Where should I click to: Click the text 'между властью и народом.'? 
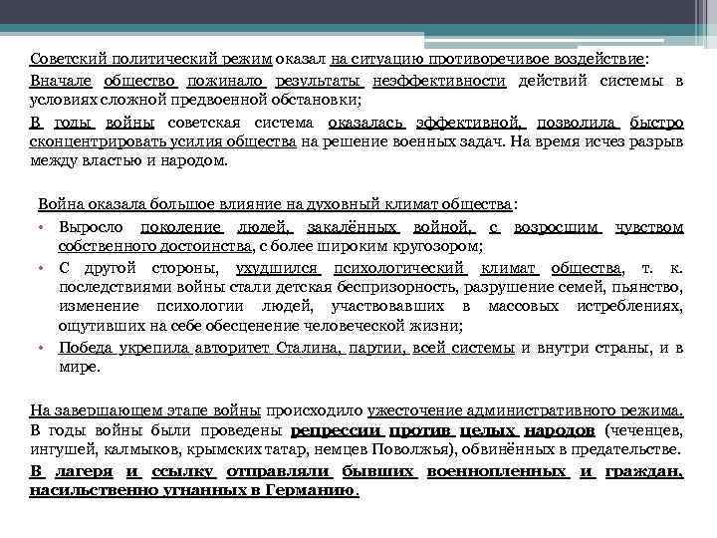point(128,161)
